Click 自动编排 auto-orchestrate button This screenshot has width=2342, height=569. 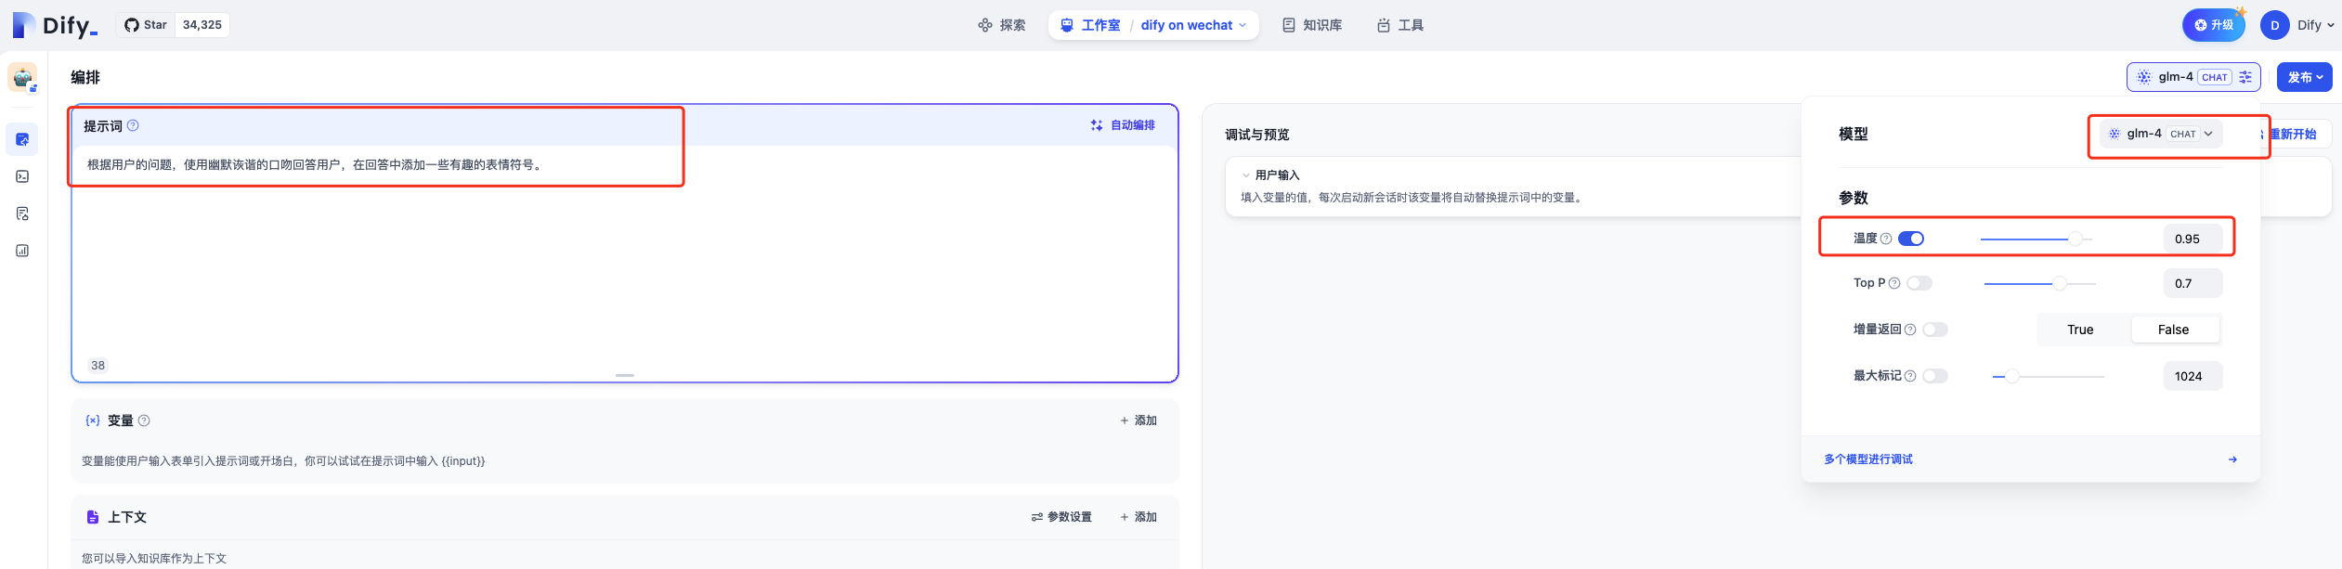pyautogui.click(x=1123, y=125)
